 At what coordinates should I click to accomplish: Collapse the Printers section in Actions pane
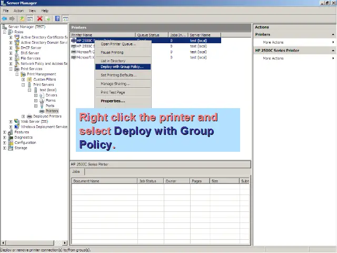pos(333,34)
